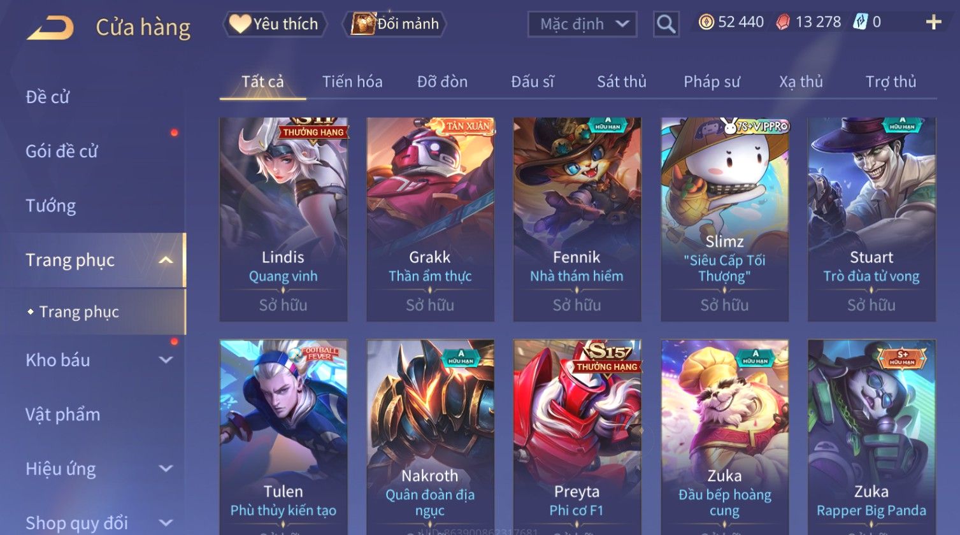960x535 pixels.
Task: Go back using the golden arrow icon
Action: click(x=50, y=27)
